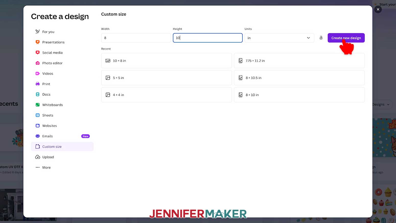The height and width of the screenshot is (223, 396).
Task: Go to the Print category
Action: click(x=62, y=84)
